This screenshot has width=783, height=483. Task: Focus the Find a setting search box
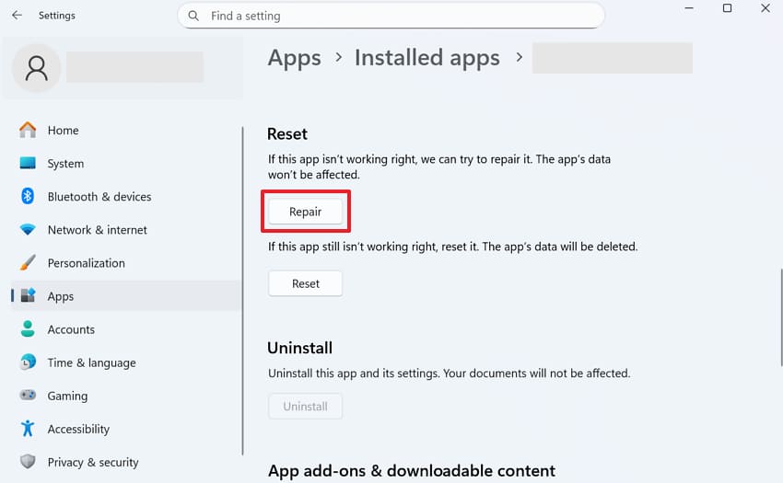[391, 16]
